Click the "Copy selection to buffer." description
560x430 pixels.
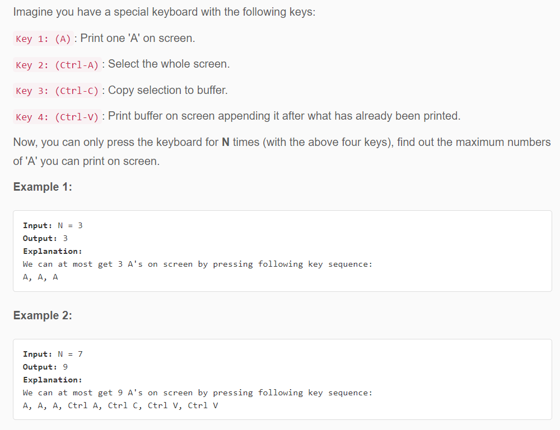point(168,90)
